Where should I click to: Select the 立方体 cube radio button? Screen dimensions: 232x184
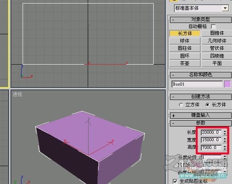coord(181,105)
